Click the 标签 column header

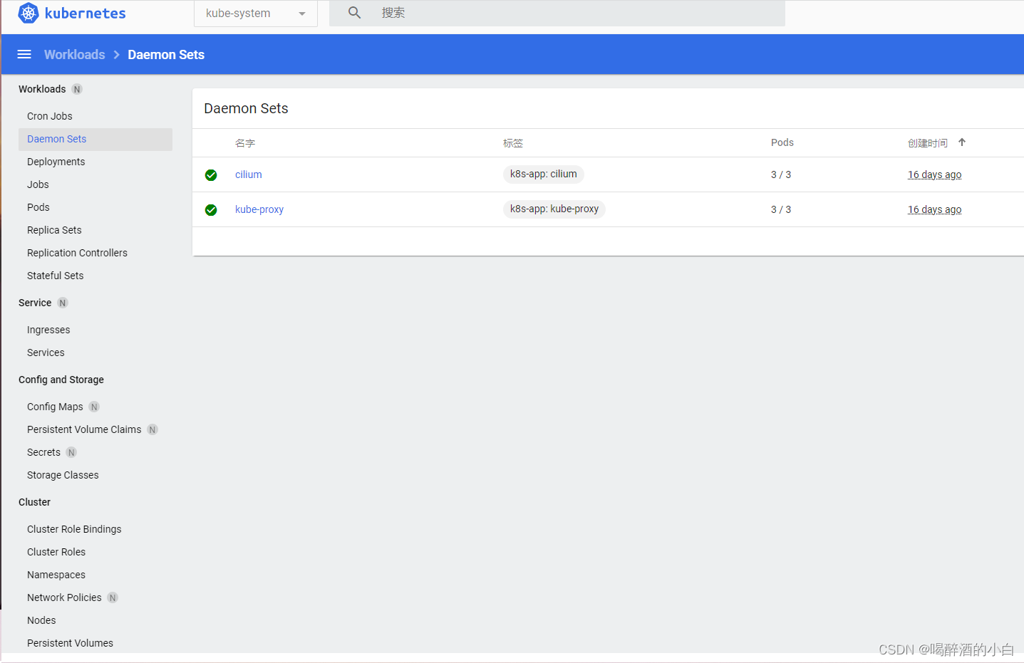pyautogui.click(x=513, y=143)
